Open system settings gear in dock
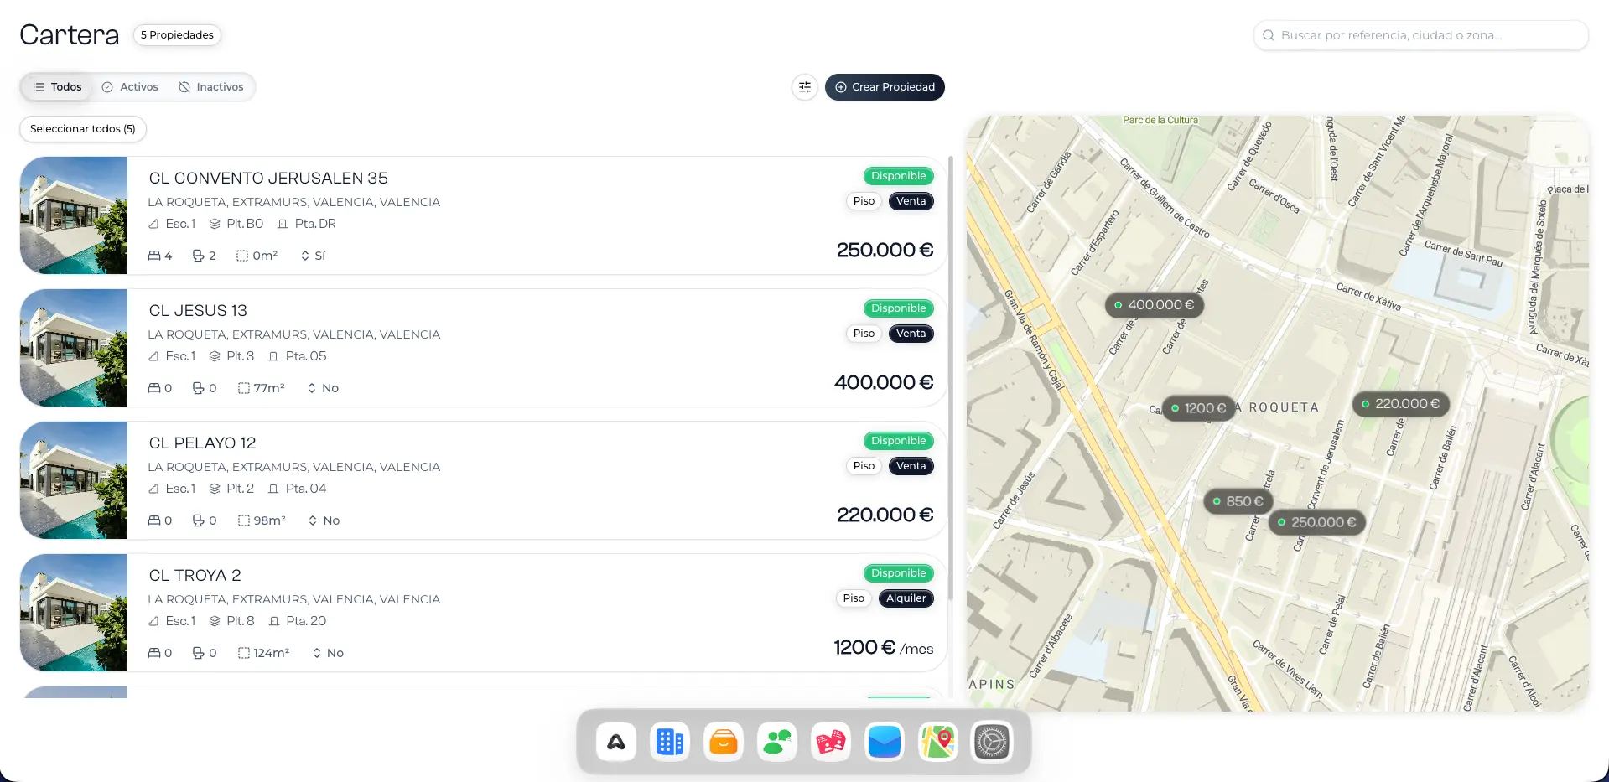The height and width of the screenshot is (782, 1609). point(991,743)
